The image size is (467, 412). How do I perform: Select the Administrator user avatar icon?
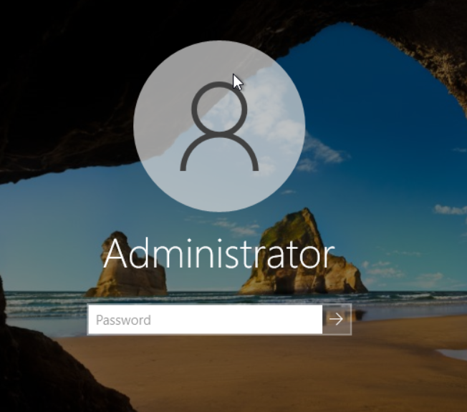click(219, 126)
